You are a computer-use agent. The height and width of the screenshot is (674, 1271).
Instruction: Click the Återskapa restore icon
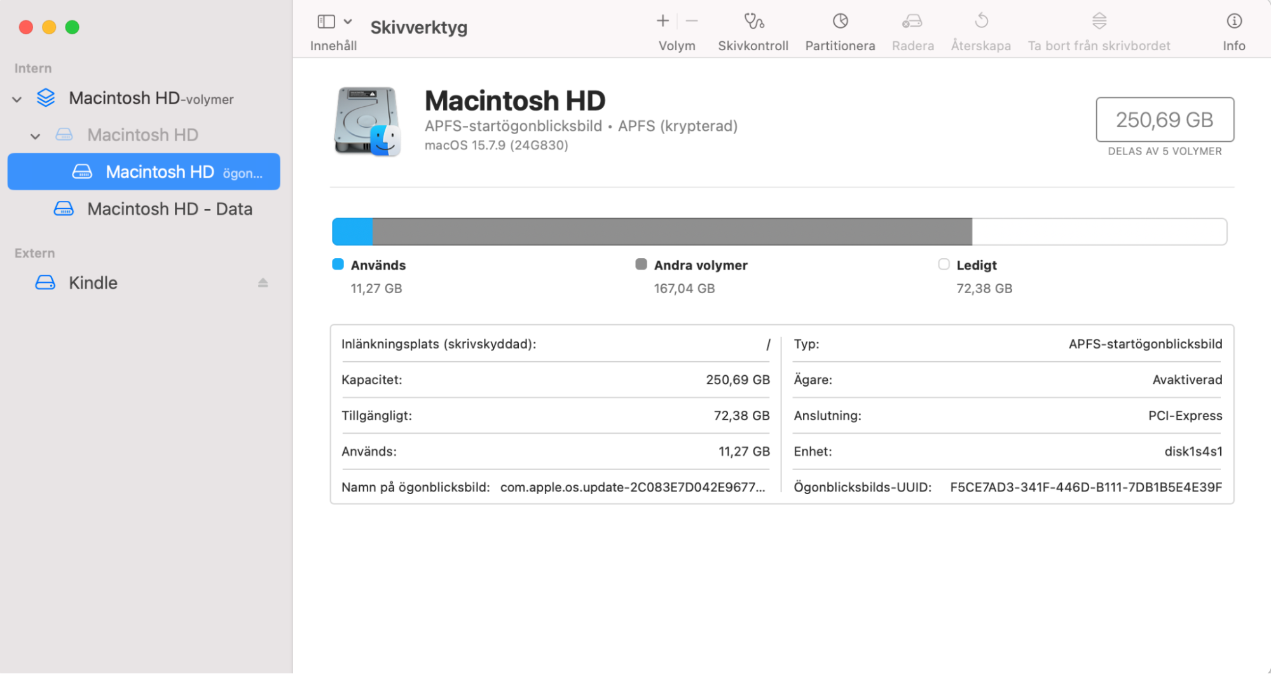tap(981, 21)
